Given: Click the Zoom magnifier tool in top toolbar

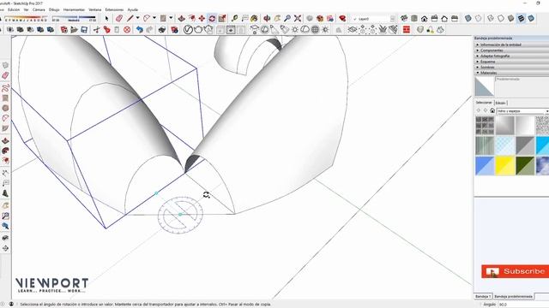Looking at the screenshot, I should coord(287,19).
